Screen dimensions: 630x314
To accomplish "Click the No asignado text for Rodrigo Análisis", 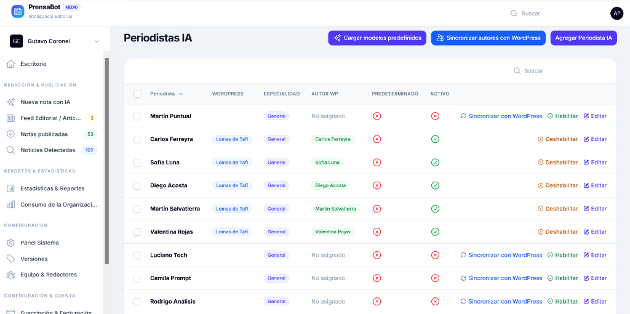I will (329, 301).
